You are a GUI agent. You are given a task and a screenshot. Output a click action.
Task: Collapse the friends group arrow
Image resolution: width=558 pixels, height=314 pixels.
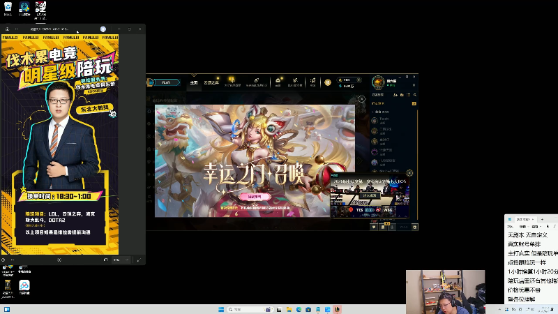(x=373, y=112)
